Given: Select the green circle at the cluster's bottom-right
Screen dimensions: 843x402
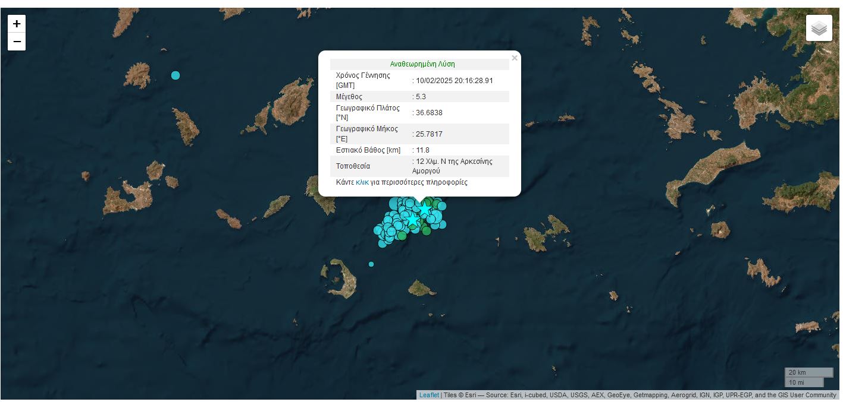Looking at the screenshot, I should click(426, 230).
